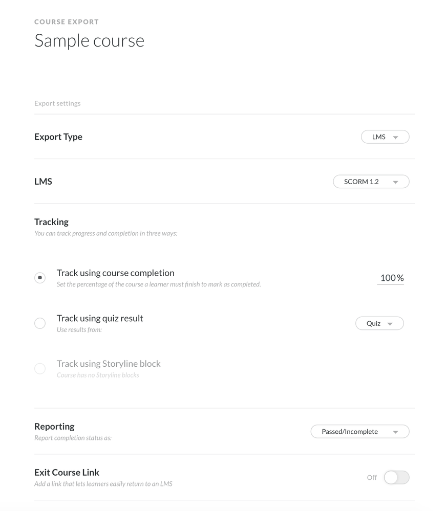Select the 'Track using quiz result' radio button
447x511 pixels.
point(40,323)
